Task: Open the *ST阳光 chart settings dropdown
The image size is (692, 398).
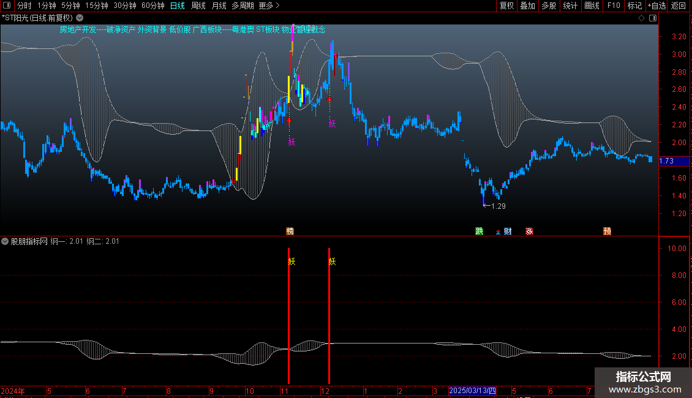Action: click(80, 18)
